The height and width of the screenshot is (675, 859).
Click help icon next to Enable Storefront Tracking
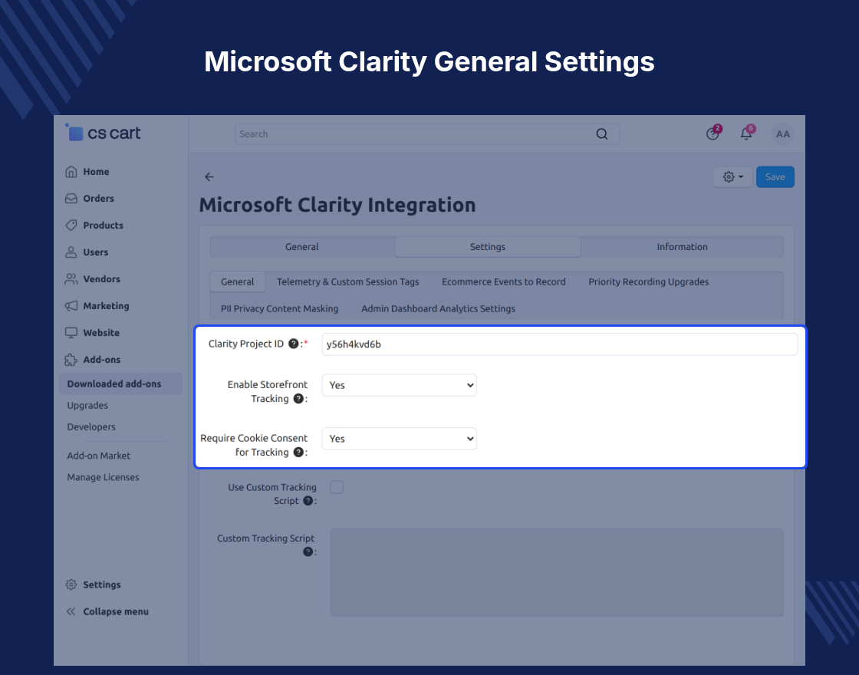point(298,399)
